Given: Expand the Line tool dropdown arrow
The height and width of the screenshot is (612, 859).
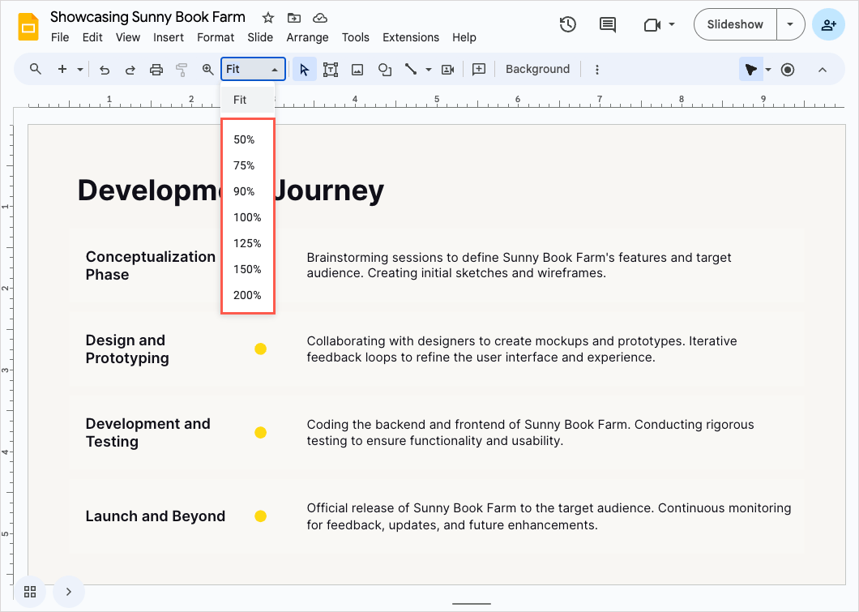Looking at the screenshot, I should coord(429,70).
